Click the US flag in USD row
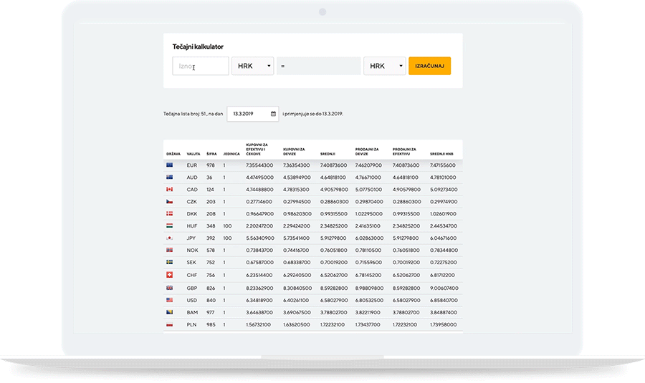The height and width of the screenshot is (383, 645). [169, 300]
